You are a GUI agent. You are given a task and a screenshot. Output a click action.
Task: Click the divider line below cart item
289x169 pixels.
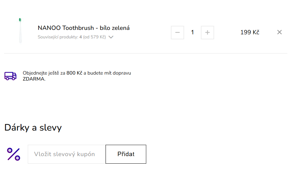click(x=145, y=53)
